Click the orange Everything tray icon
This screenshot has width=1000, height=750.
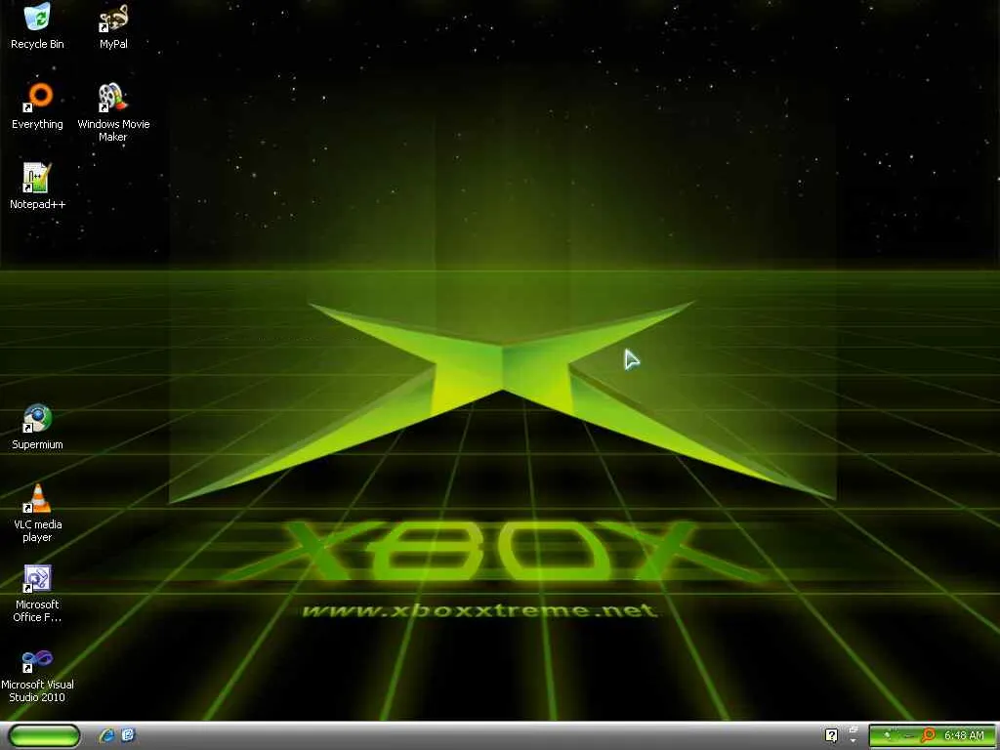pos(928,736)
